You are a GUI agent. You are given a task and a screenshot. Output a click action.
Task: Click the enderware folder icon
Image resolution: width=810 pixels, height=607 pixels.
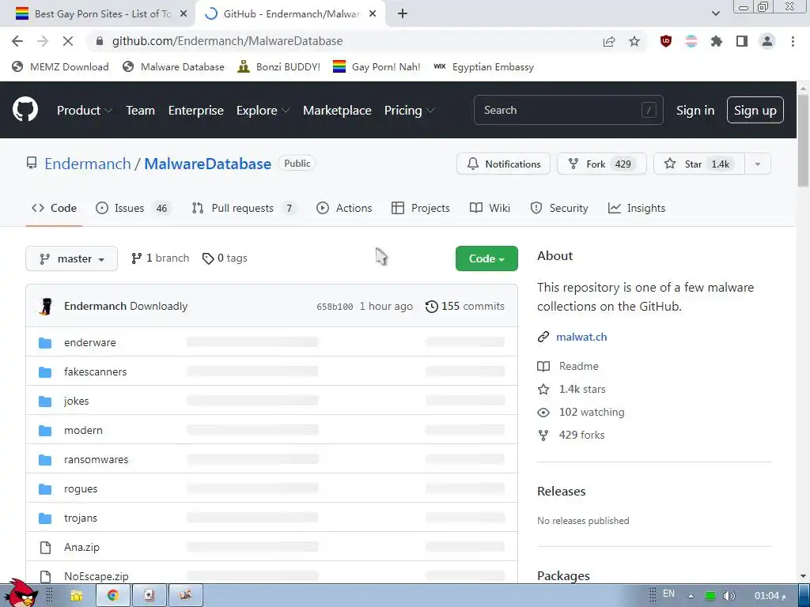[x=45, y=343]
